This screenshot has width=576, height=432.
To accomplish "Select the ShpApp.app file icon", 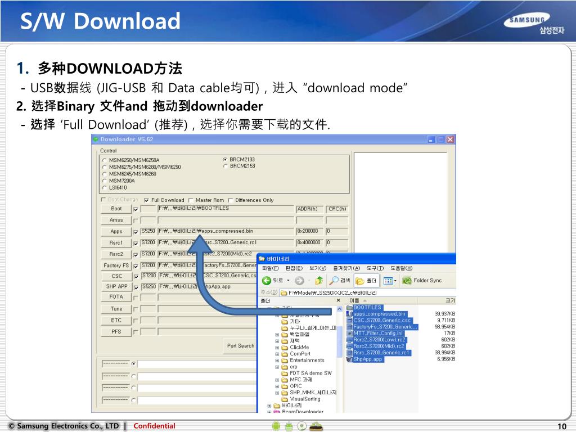I will pos(349,359).
